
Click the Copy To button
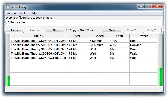tap(152, 30)
